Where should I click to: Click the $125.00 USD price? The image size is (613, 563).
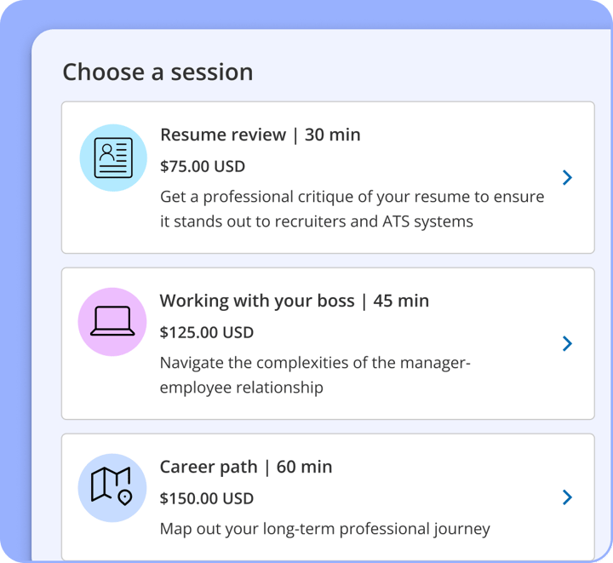click(207, 332)
